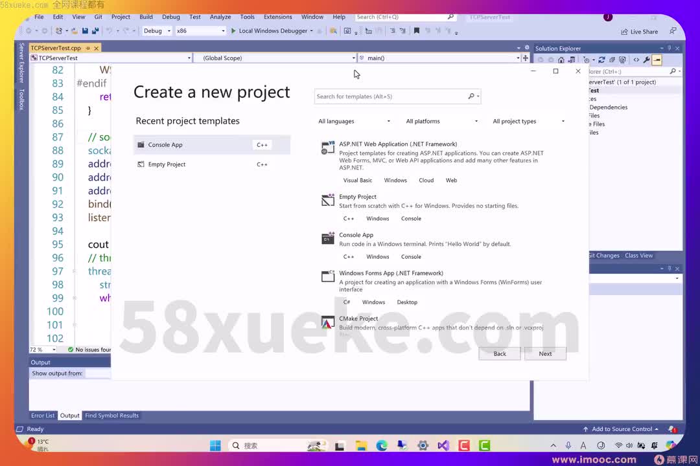Open the main() member dropdown
The height and width of the screenshot is (466, 700).
point(439,58)
